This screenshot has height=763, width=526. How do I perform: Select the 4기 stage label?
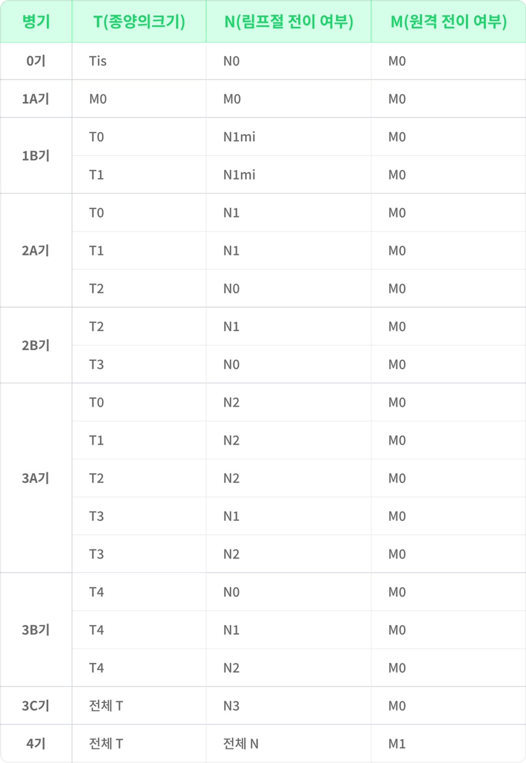36,743
